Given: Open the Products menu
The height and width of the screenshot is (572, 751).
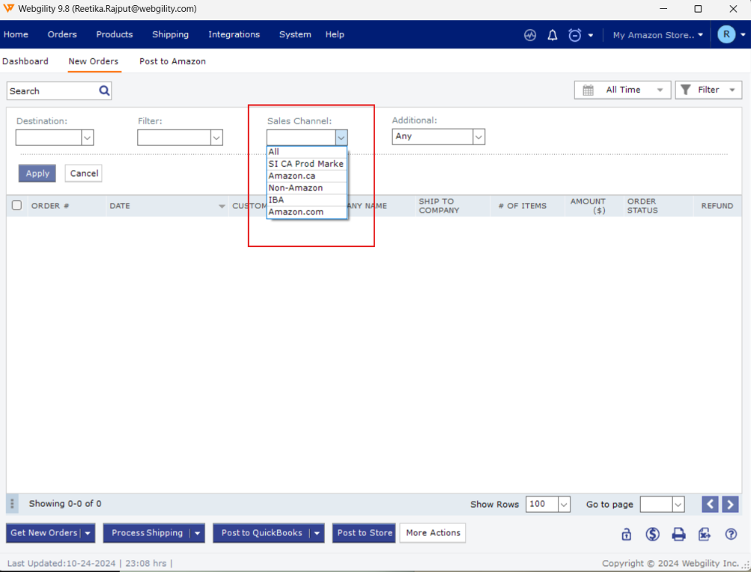Looking at the screenshot, I should (x=115, y=34).
